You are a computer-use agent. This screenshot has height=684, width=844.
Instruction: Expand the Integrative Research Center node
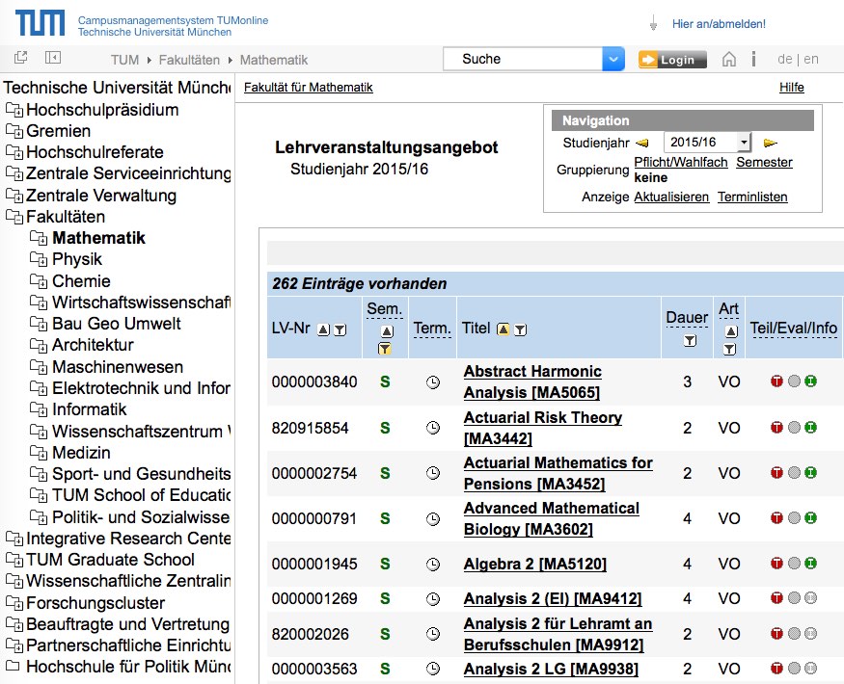click(14, 539)
